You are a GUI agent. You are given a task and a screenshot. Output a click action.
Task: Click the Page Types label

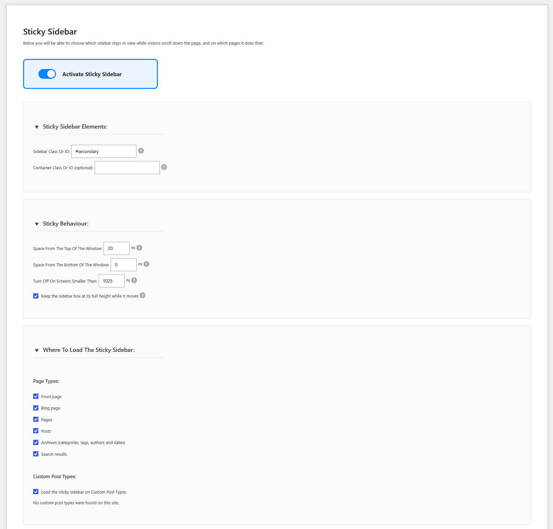pyautogui.click(x=46, y=381)
